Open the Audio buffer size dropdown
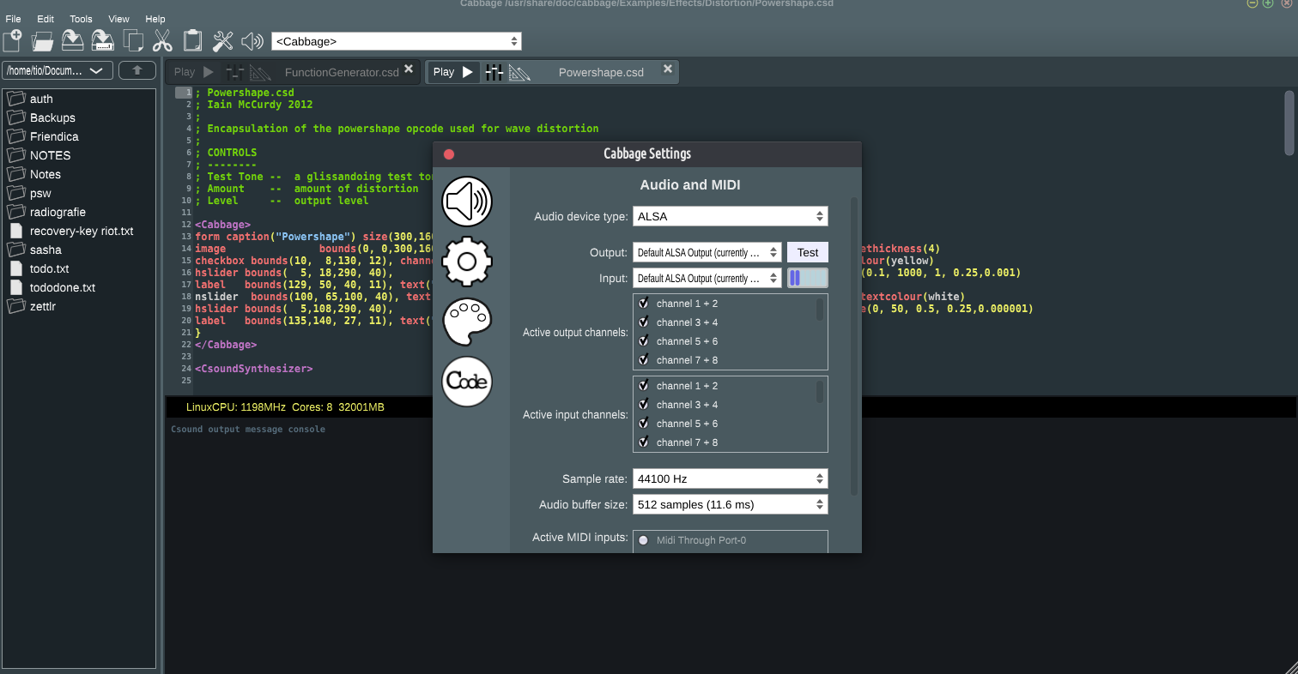 730,504
